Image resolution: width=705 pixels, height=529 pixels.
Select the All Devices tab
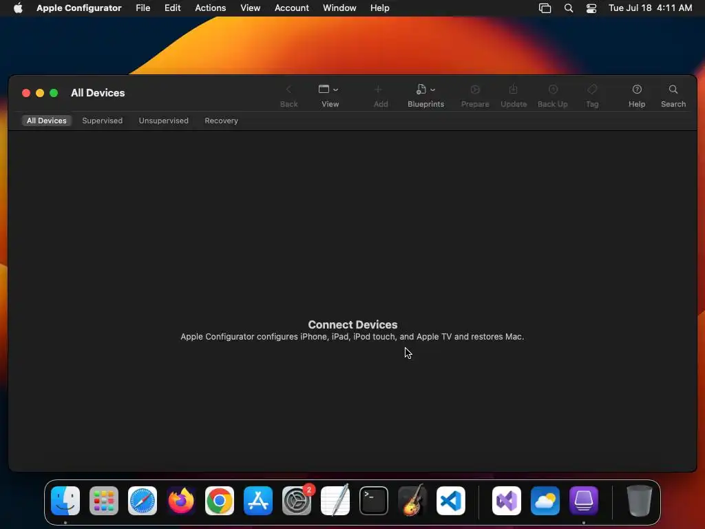click(x=46, y=121)
